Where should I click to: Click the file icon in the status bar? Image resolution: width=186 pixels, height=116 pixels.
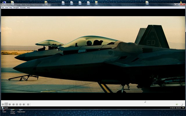coord(3,108)
